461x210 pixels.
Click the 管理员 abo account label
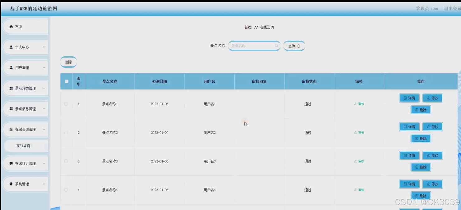[x=427, y=9]
